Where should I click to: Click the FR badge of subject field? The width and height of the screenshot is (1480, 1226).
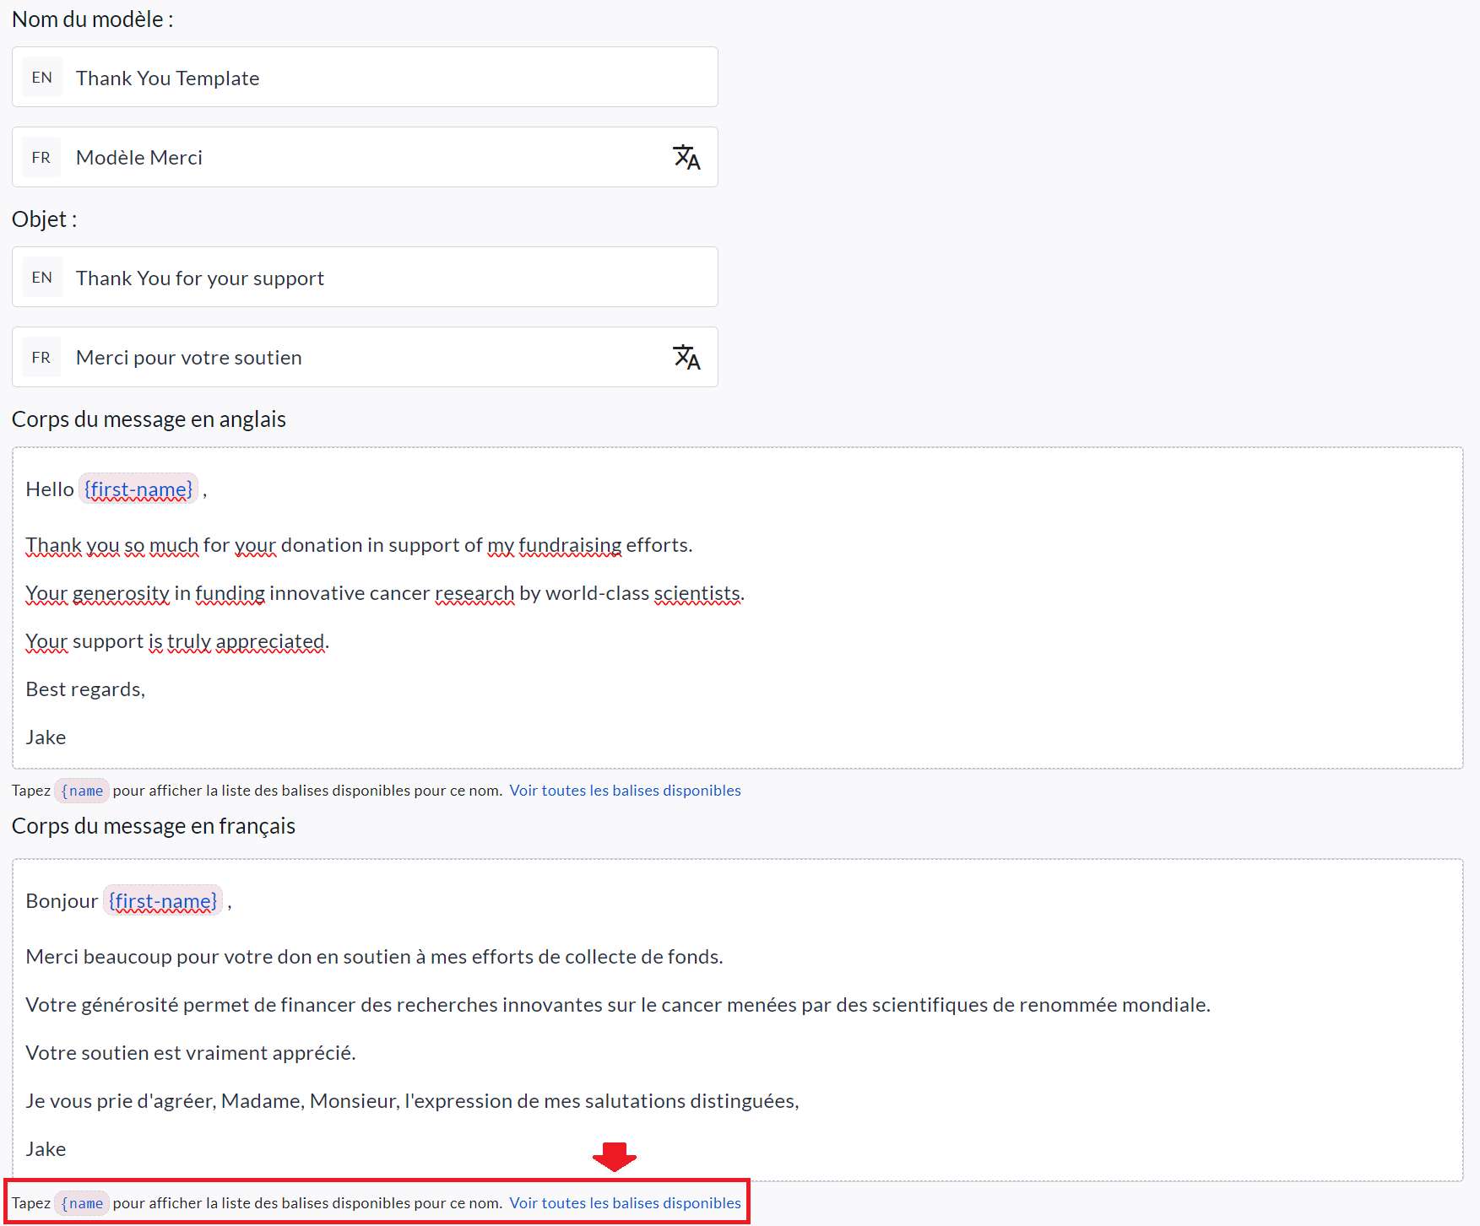pos(41,358)
